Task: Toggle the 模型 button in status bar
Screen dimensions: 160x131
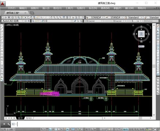Action: pyautogui.click(x=88, y=130)
